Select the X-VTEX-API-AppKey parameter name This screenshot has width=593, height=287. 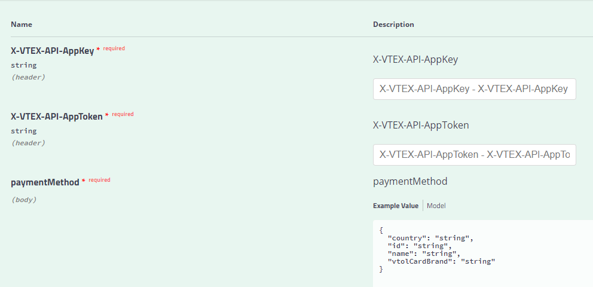[53, 51]
